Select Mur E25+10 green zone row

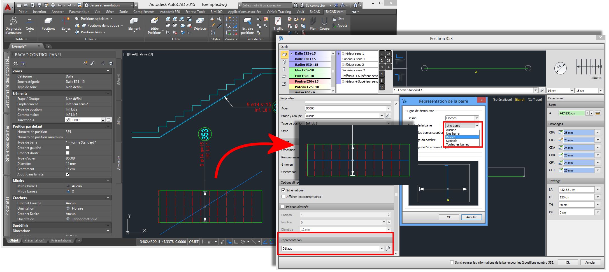(310, 70)
